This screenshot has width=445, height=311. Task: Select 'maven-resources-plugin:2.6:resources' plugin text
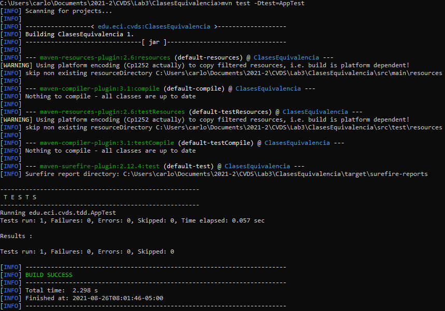click(105, 57)
